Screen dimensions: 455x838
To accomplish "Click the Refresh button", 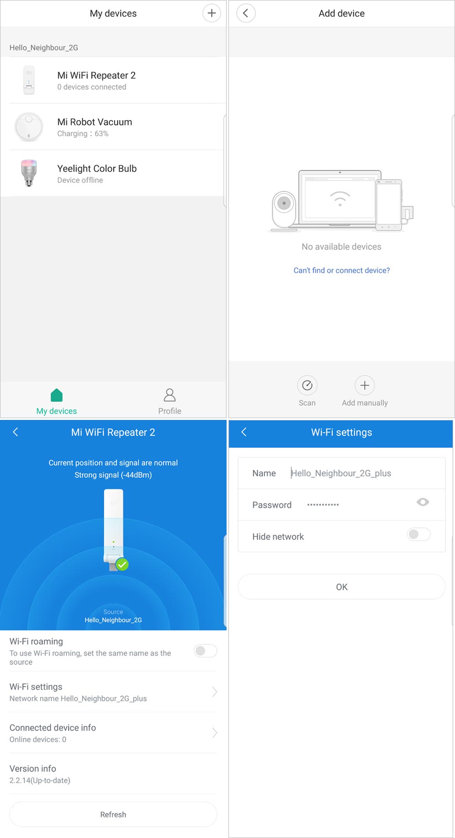I will (113, 814).
